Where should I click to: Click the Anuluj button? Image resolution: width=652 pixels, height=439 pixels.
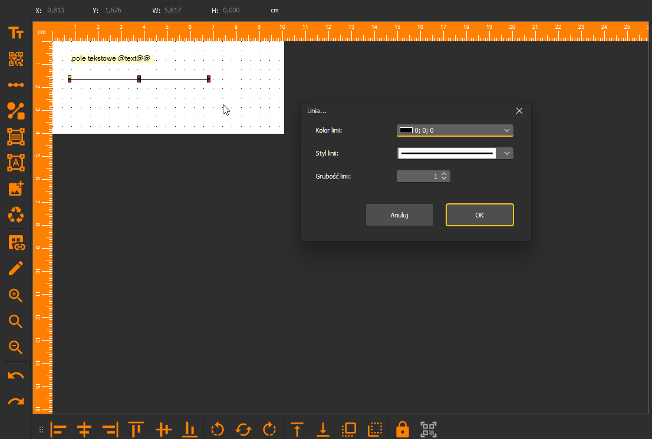[400, 215]
